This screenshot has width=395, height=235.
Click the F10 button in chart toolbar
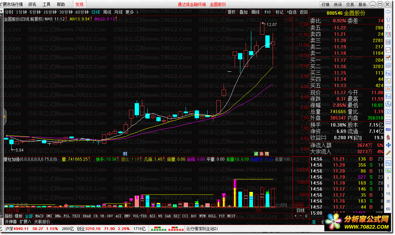(268, 12)
